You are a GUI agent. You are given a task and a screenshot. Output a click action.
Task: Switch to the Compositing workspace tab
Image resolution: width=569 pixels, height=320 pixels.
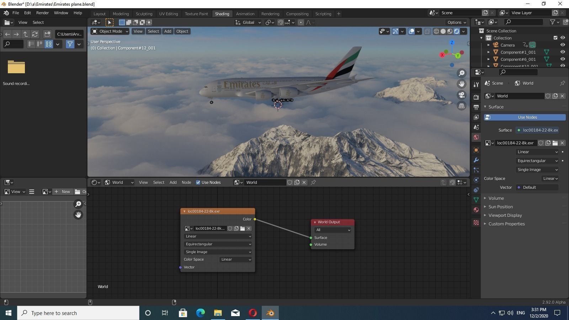[297, 14]
